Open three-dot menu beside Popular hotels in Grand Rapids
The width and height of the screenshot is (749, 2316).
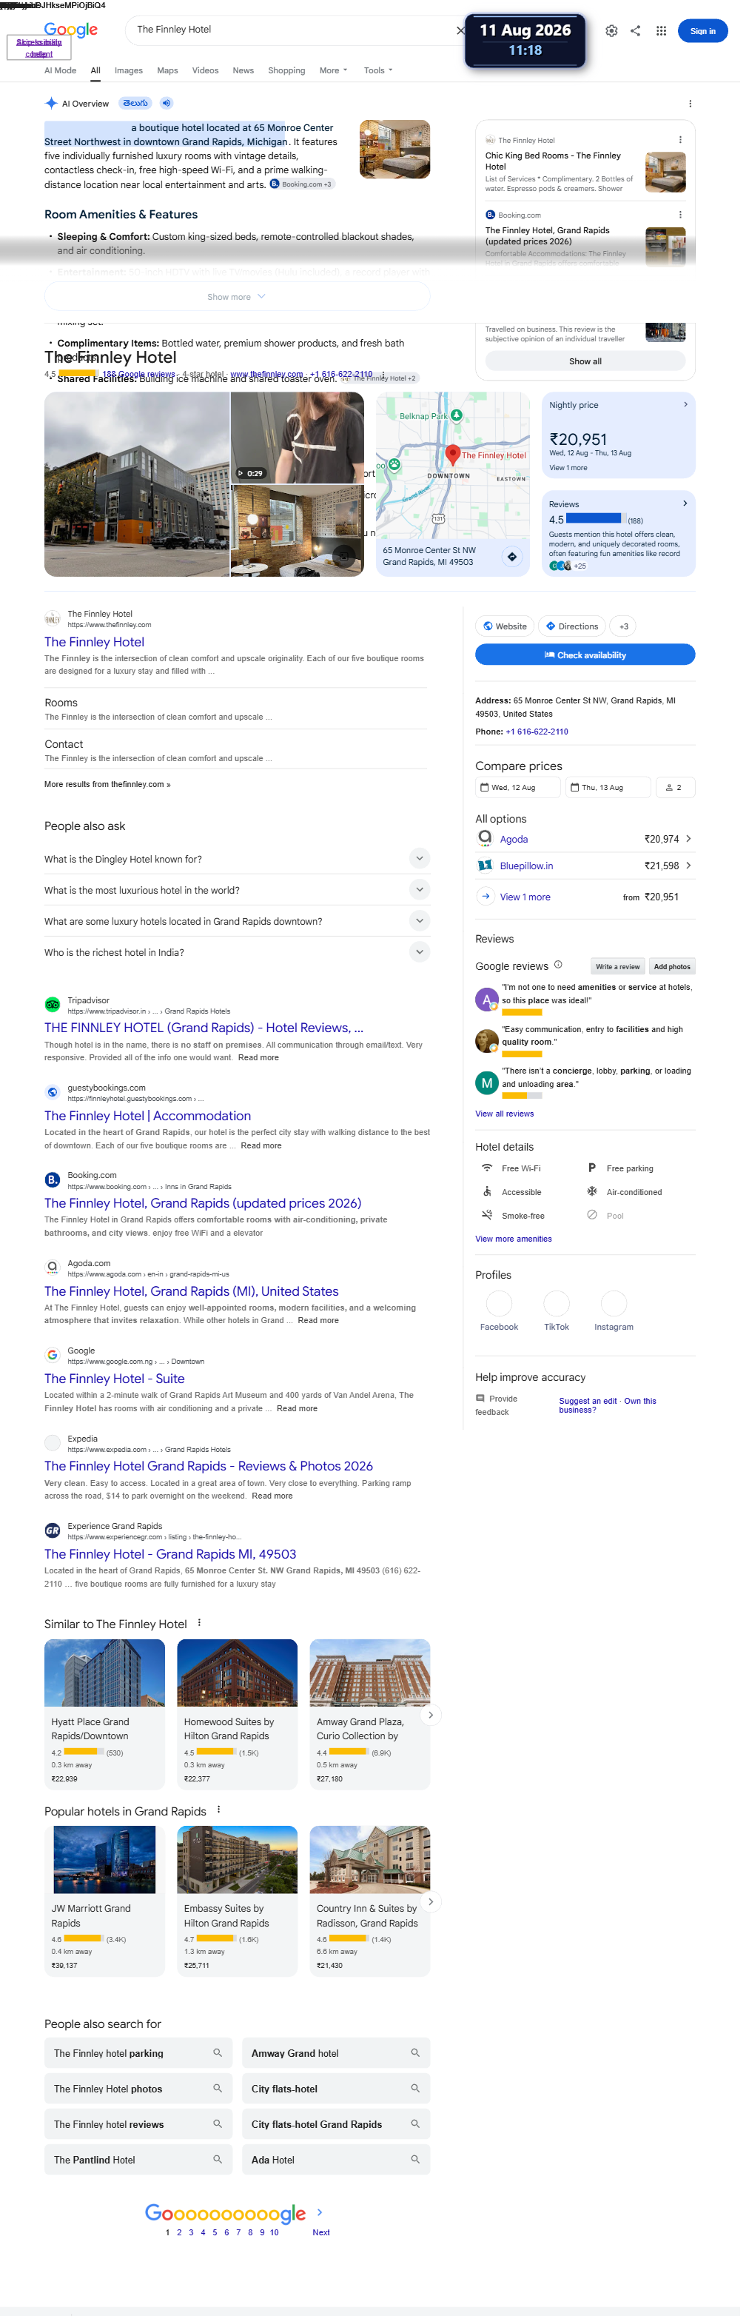point(218,1810)
